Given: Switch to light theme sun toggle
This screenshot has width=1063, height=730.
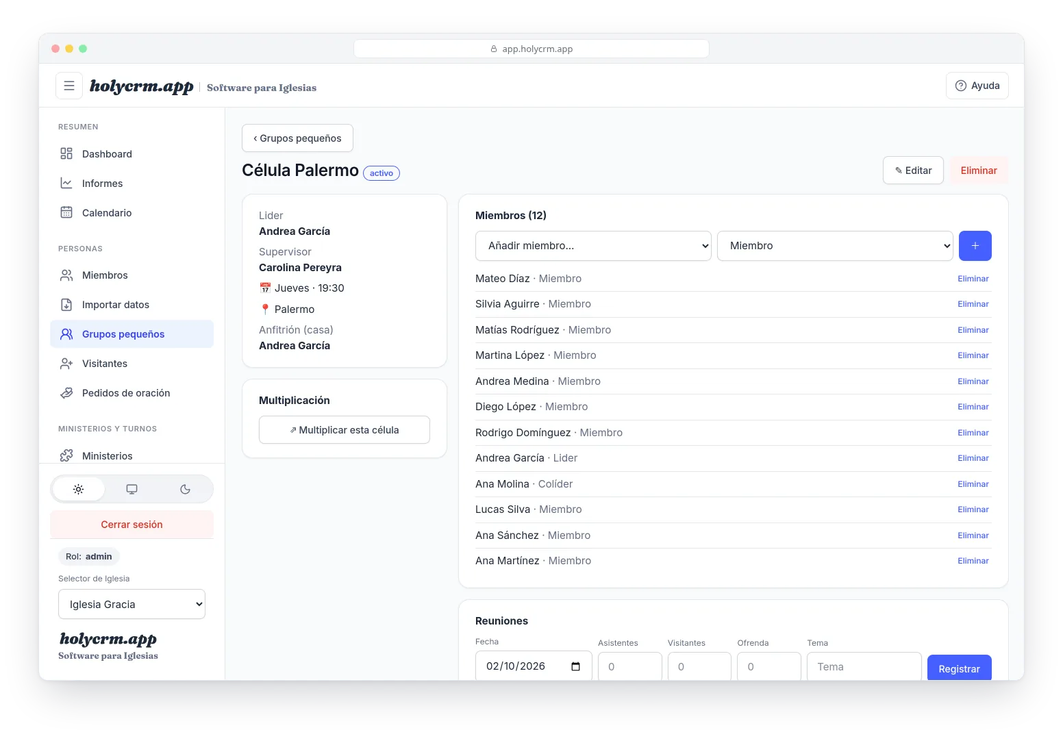Looking at the screenshot, I should tap(79, 489).
